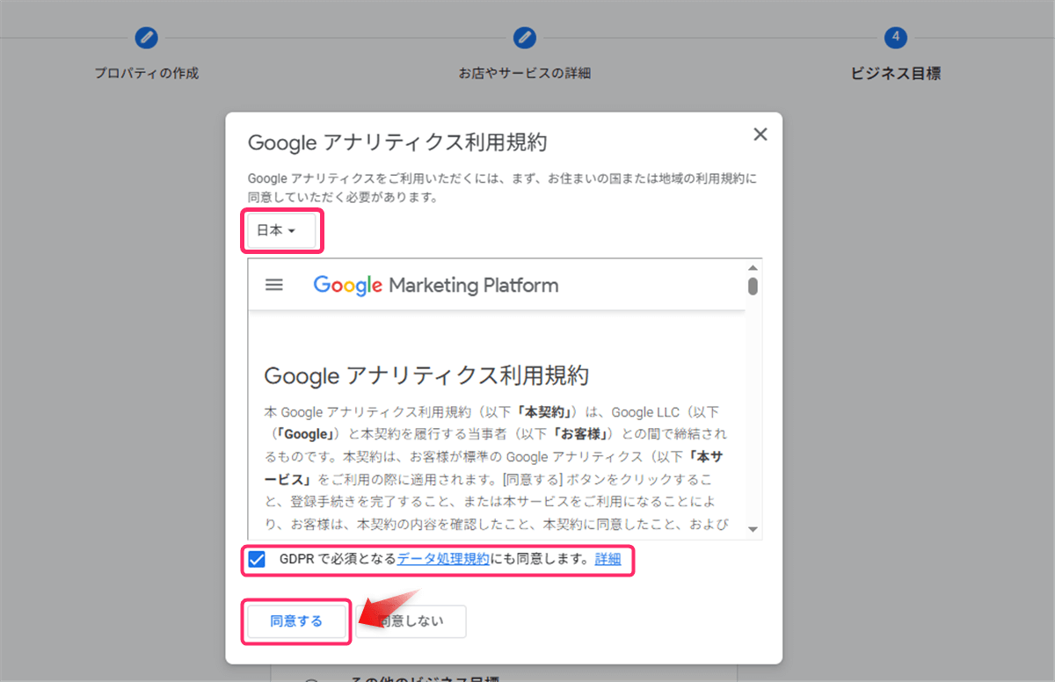
Task: Click the お店やサービスの詳細 step label
Action: point(525,73)
